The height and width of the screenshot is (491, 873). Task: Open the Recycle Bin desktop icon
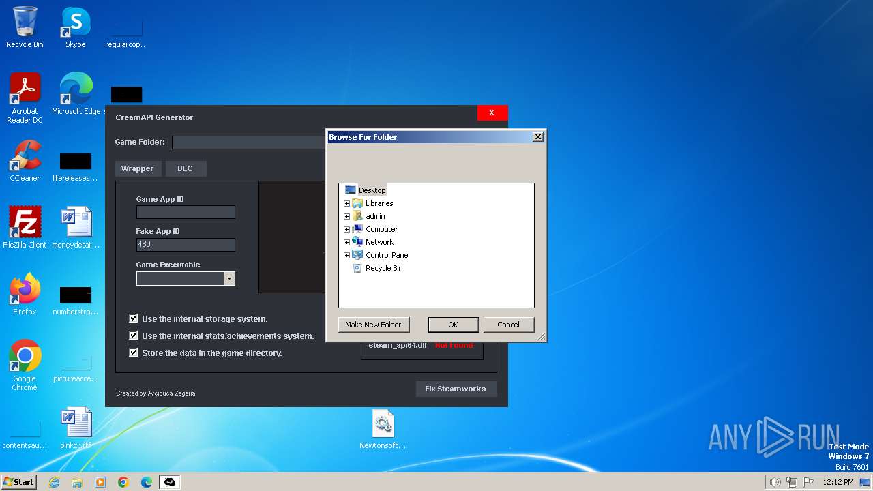point(25,27)
